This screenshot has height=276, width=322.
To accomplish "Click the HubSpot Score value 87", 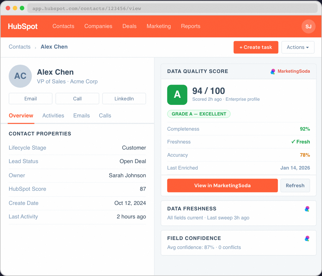I will point(143,189).
